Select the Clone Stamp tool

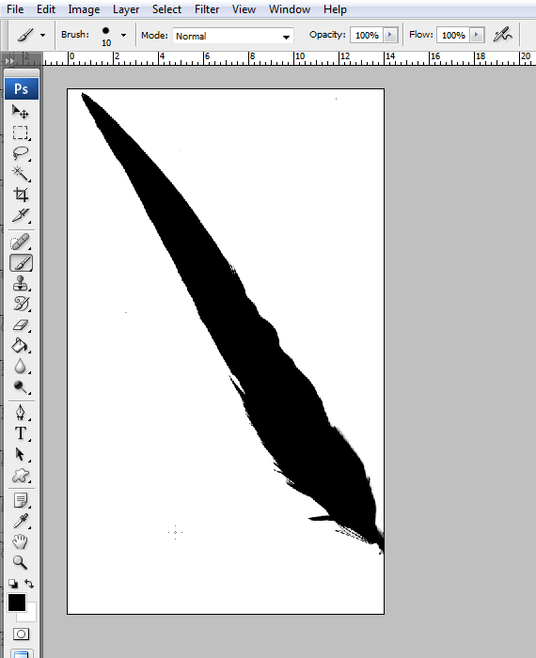(20, 283)
